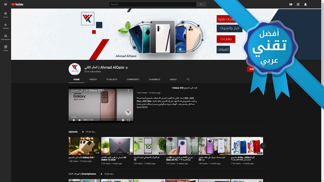
Task: Play the featured Galaxy S20 video
Action: tap(74, 120)
